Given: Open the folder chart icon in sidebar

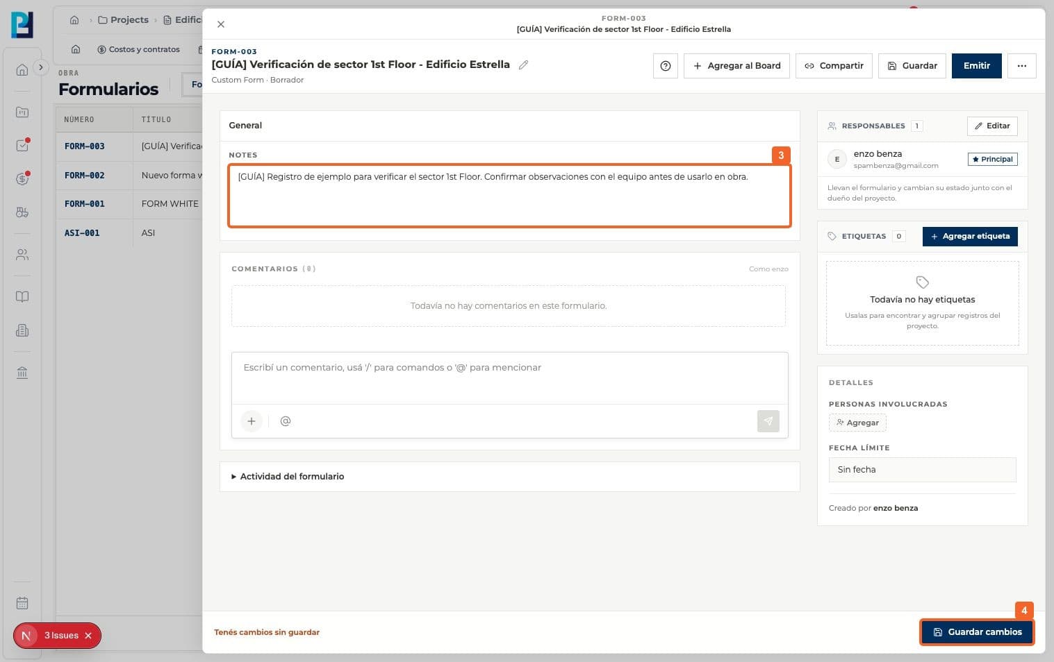Looking at the screenshot, I should [22, 112].
